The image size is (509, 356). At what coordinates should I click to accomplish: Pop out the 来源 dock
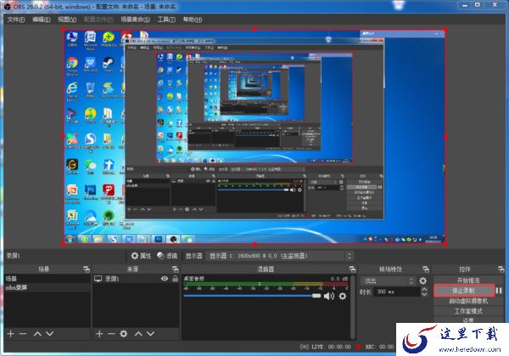(176, 269)
